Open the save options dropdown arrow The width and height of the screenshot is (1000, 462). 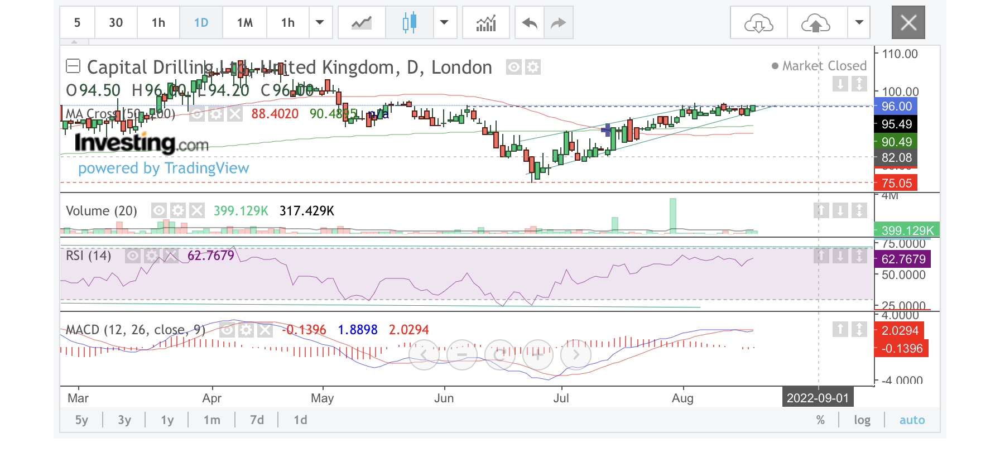tap(859, 23)
